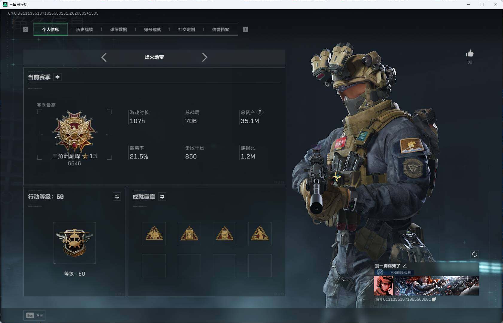Select the kneeling figure achievement badge

(x=260, y=234)
